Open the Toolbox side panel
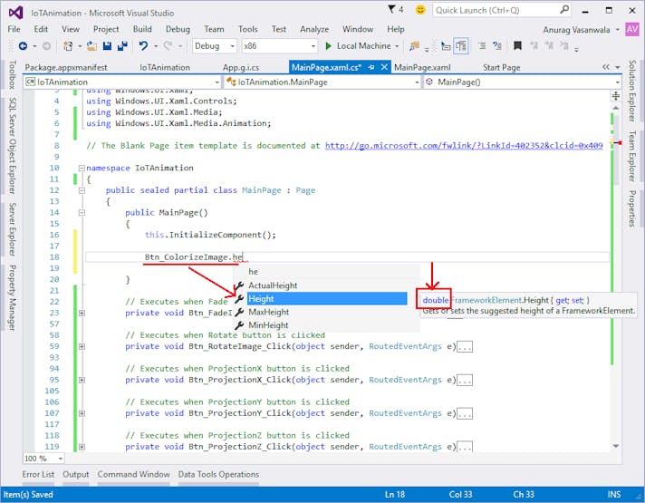645x503 pixels. pyautogui.click(x=13, y=74)
